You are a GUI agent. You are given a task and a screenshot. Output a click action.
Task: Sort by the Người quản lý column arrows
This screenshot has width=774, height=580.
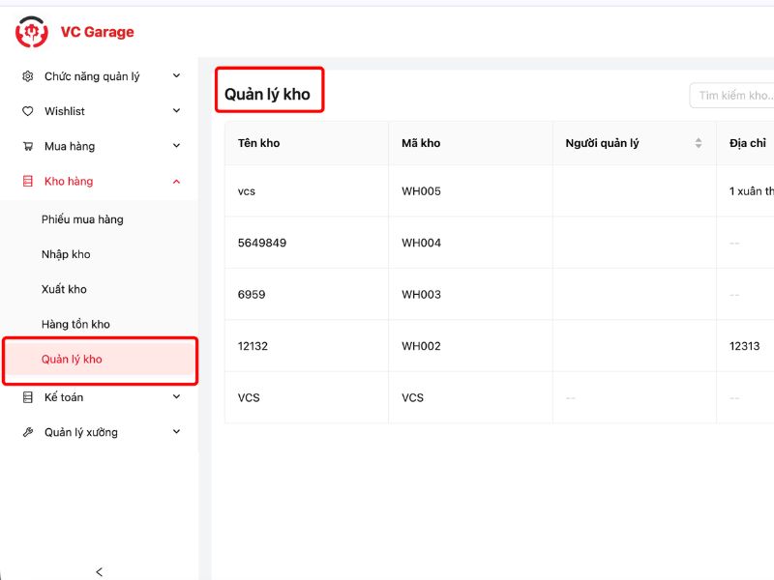[698, 143]
